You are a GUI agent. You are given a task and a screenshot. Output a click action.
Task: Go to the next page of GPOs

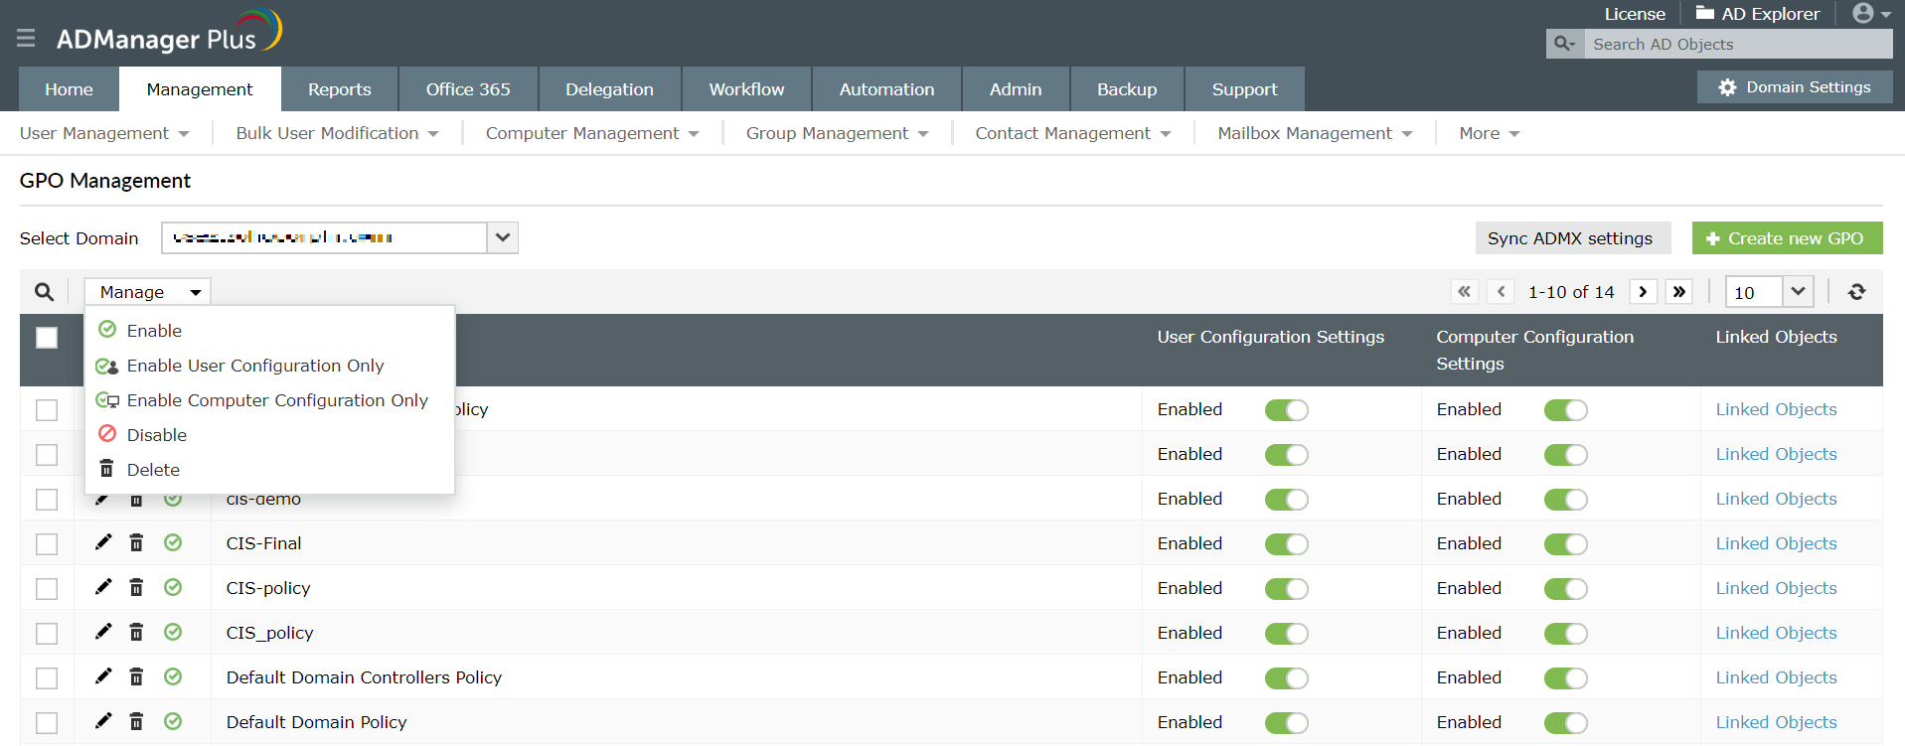[1643, 292]
